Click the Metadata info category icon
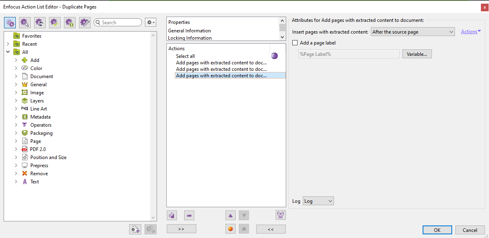This screenshot has width=489, height=238. click(x=25, y=117)
